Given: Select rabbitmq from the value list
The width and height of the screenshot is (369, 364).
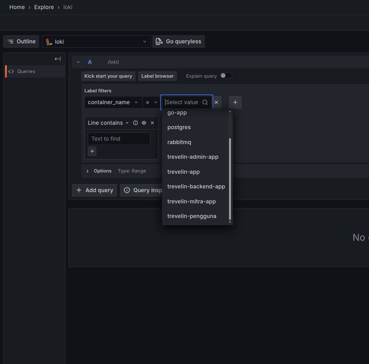Looking at the screenshot, I should 179,142.
